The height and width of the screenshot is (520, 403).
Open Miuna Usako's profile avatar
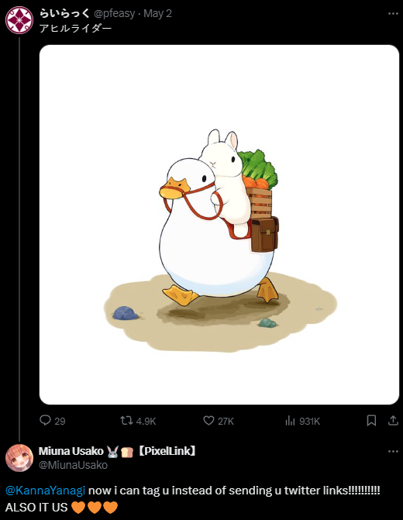19,458
